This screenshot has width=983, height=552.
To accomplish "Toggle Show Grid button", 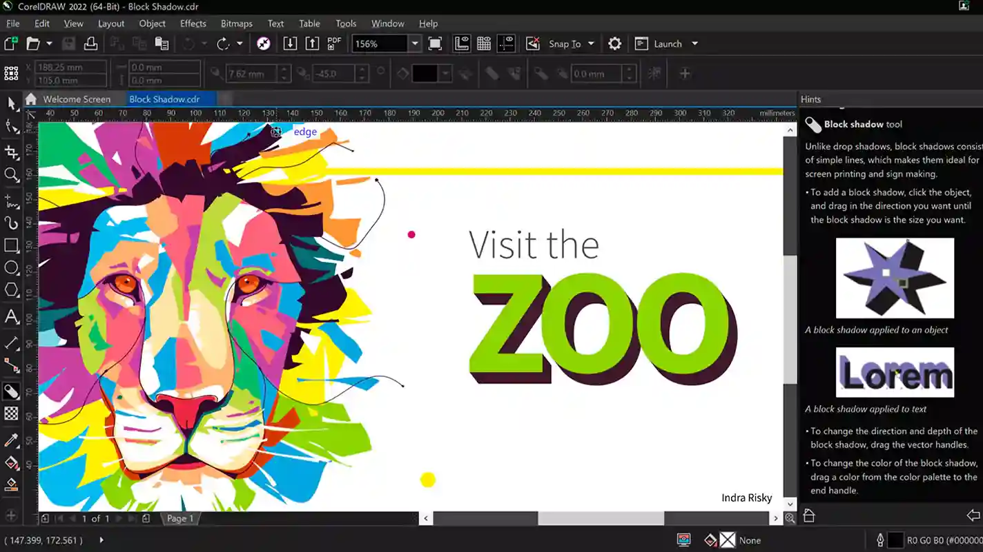I will 484,43.
